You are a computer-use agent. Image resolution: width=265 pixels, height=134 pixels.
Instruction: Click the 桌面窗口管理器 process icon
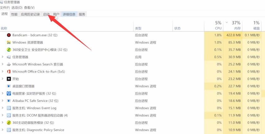(9, 86)
